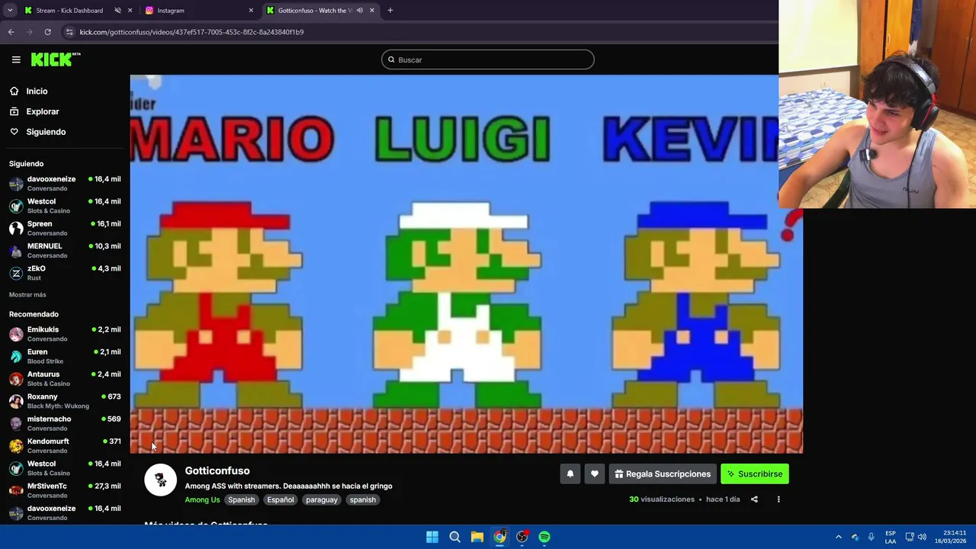976x549 pixels.
Task: Click microphone icon in system tray
Action: pyautogui.click(x=872, y=537)
